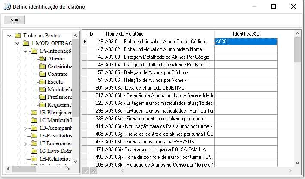
Task: Click the 1F-Encerramen folder icon
Action: (34, 143)
